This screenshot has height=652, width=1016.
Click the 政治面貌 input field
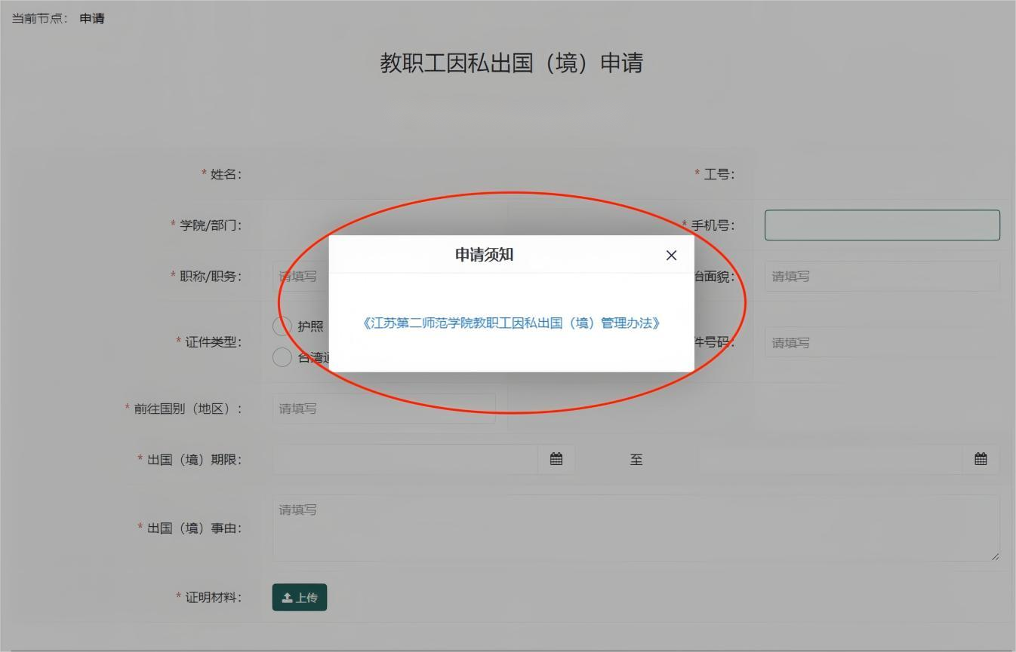(882, 277)
